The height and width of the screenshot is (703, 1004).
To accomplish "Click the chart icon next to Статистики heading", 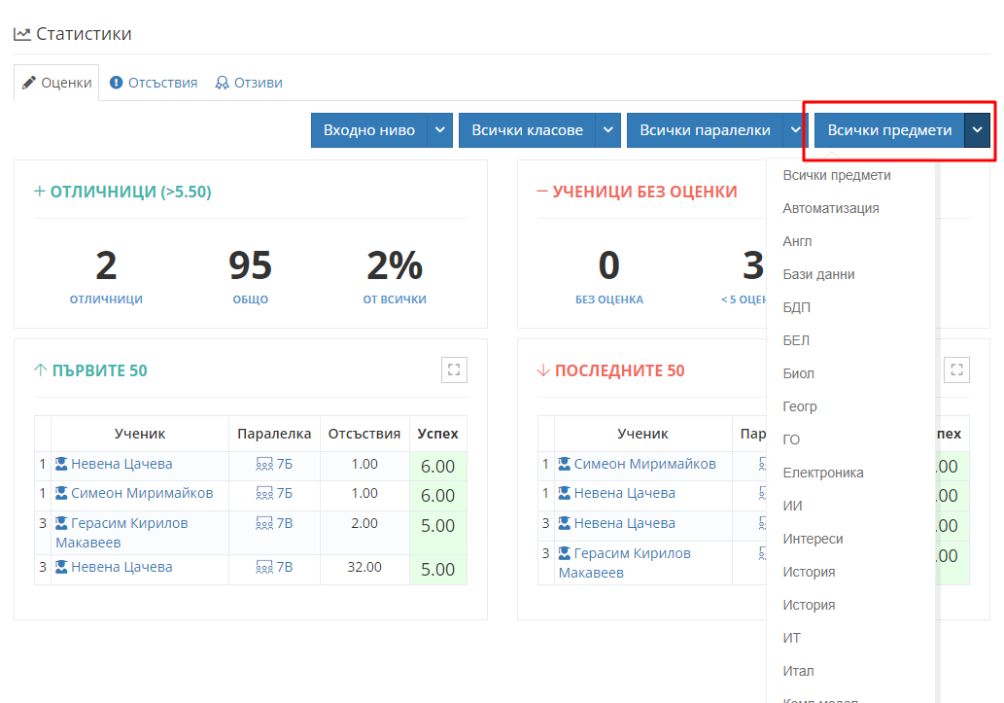I will click(21, 34).
